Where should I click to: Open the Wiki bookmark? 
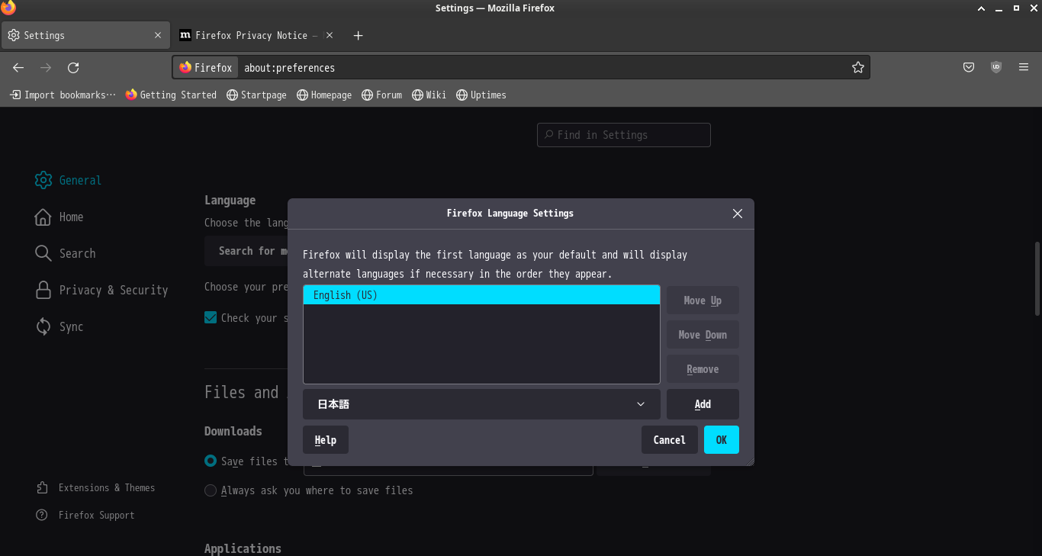[429, 95]
